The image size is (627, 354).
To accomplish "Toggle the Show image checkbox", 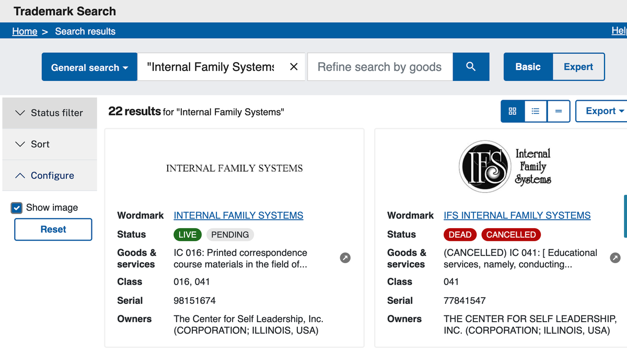I will (x=17, y=208).
